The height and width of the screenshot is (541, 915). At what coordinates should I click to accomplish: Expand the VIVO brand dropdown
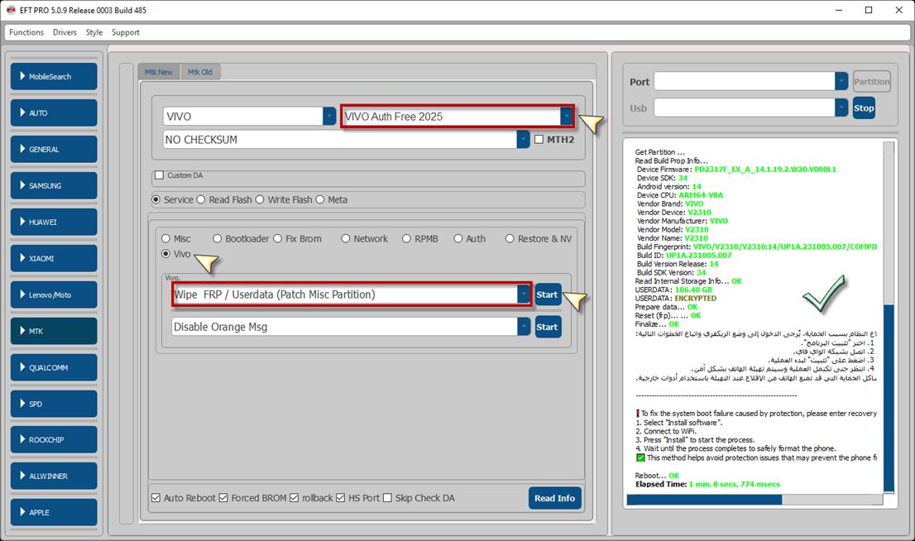click(x=329, y=116)
